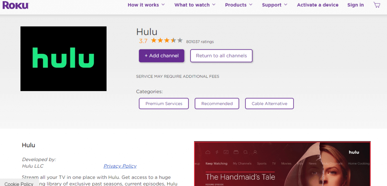Click Sign in

[355, 5]
